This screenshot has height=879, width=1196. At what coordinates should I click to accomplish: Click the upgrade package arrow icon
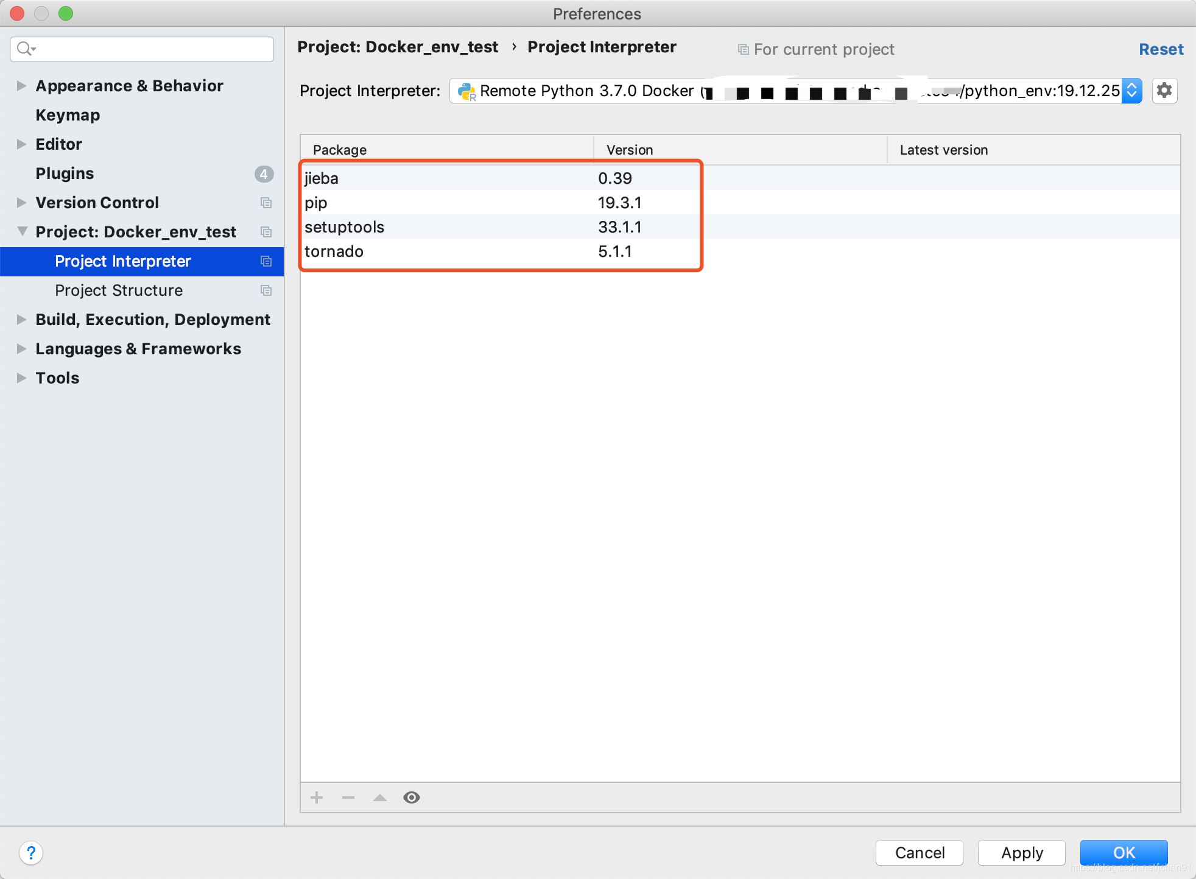(380, 797)
